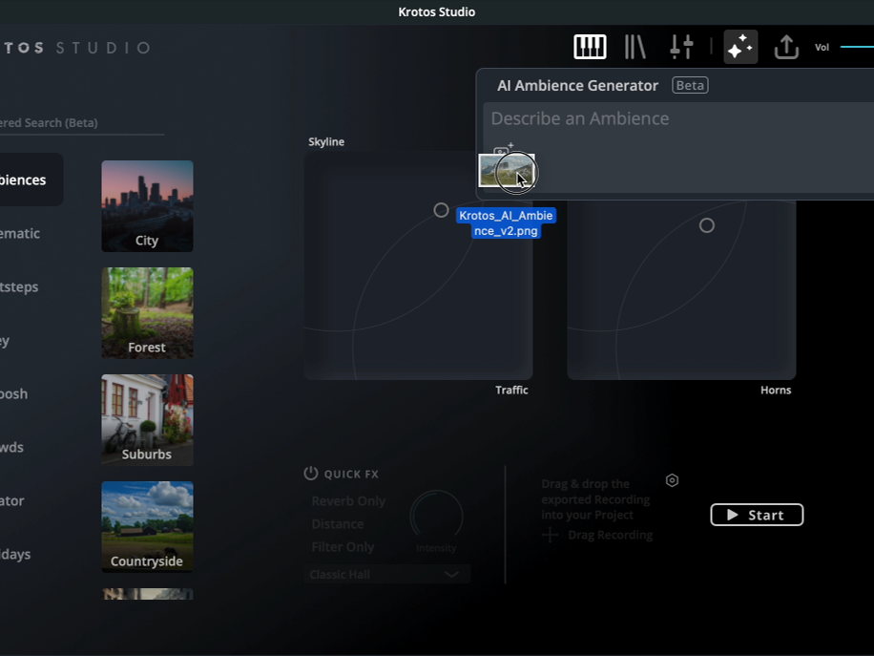
Task: Click the Intensity knob
Action: click(436, 517)
